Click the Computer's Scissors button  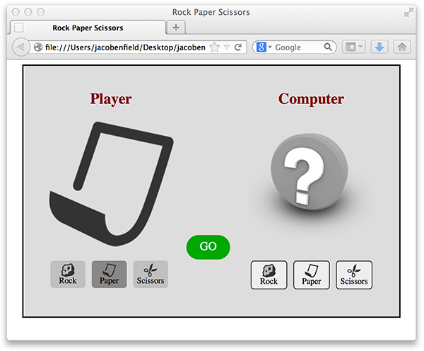[354, 275]
